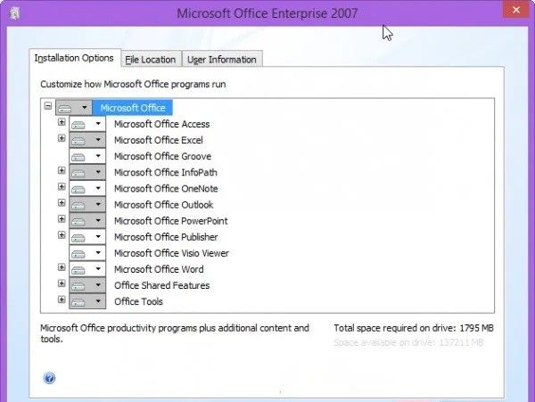
Task: Open install option dropdown for InfoPath
Action: coord(87,172)
